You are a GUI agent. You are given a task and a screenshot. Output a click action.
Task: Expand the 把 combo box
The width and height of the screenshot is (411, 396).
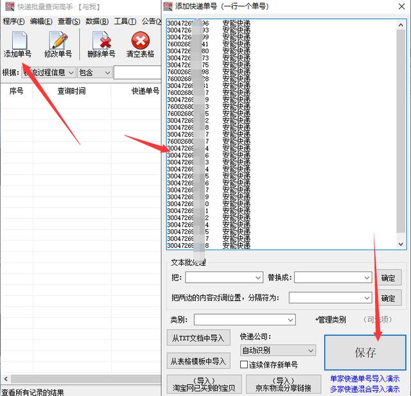point(258,278)
